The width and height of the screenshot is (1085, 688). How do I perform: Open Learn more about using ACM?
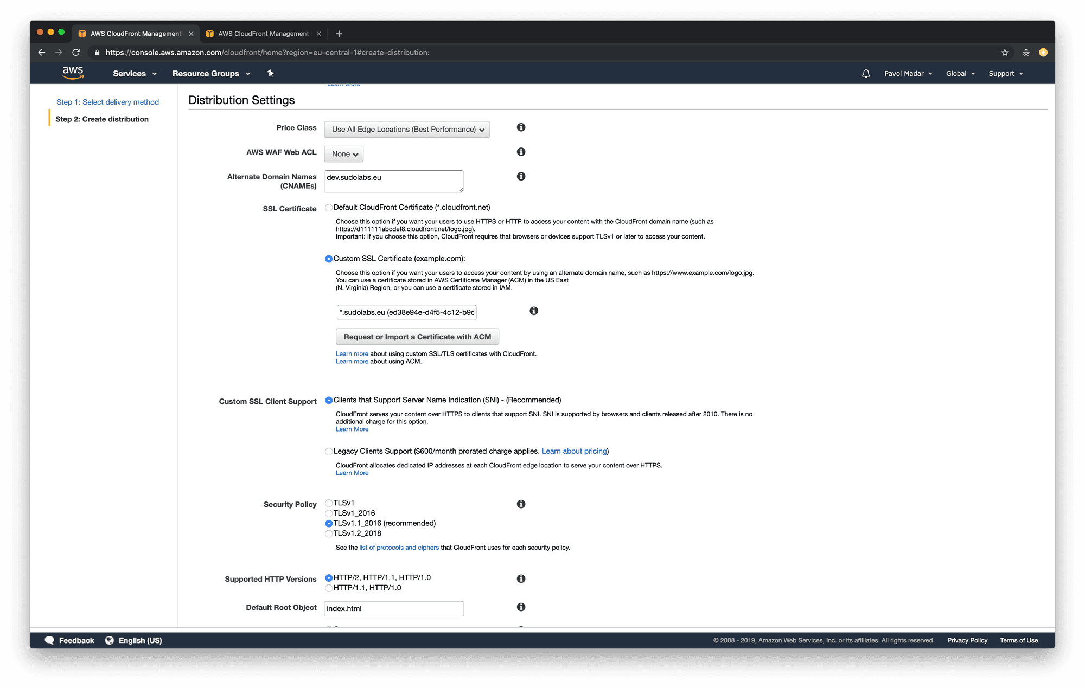[x=352, y=362]
